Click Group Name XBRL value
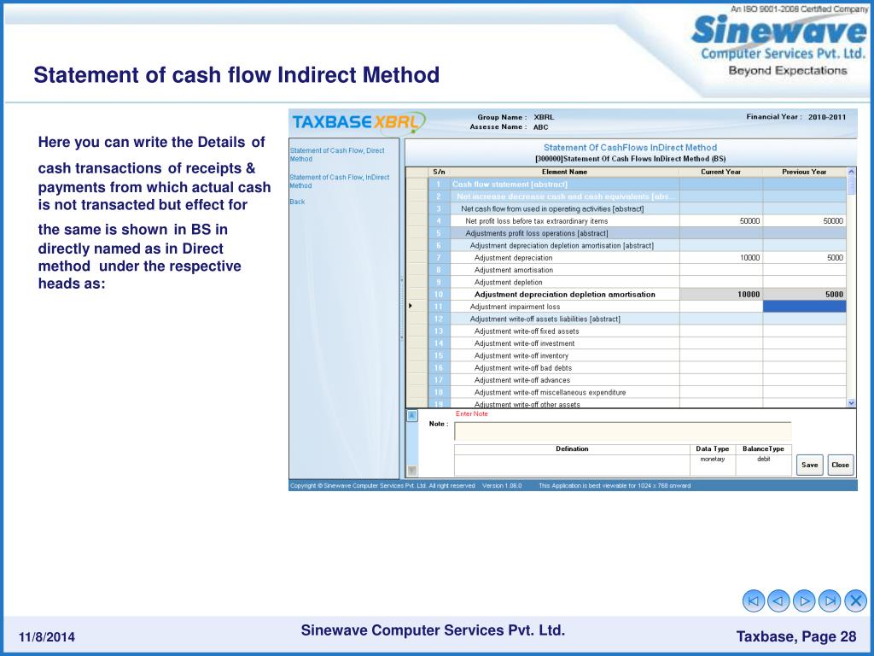This screenshot has width=874, height=656. point(544,118)
